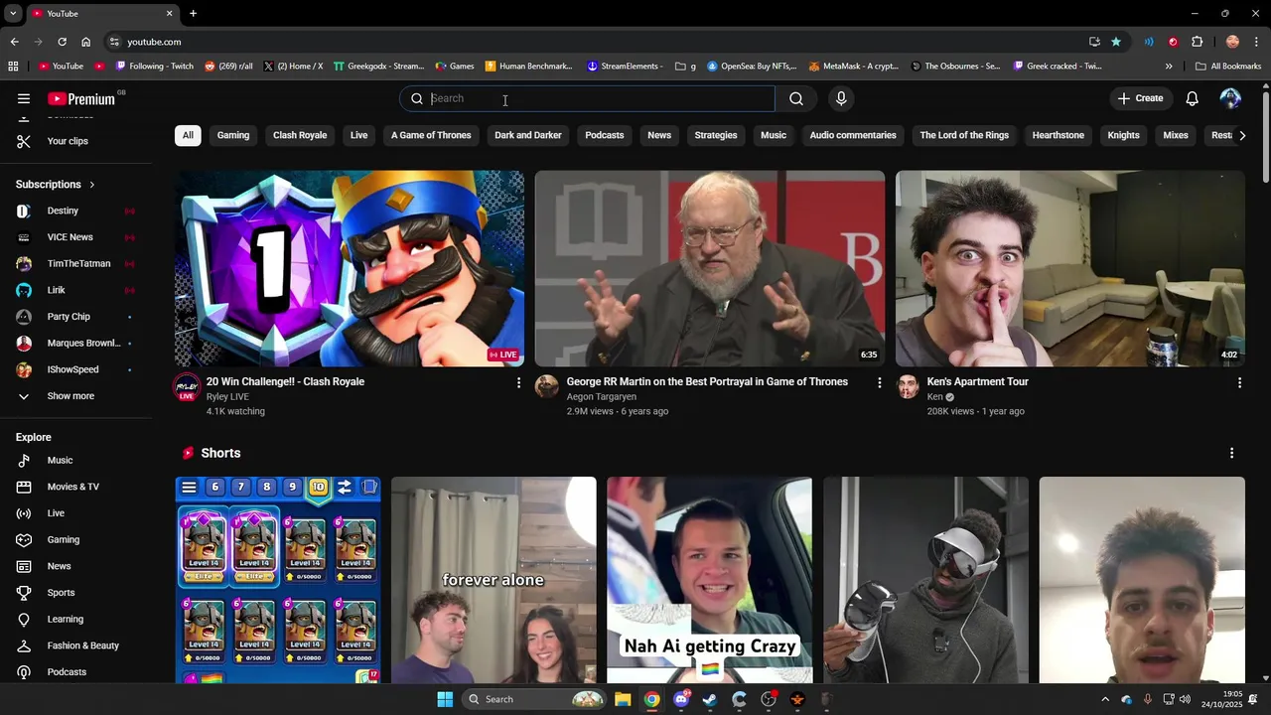The width and height of the screenshot is (1271, 715).
Task: Click the YouTube Premium logo
Action: tap(81, 98)
